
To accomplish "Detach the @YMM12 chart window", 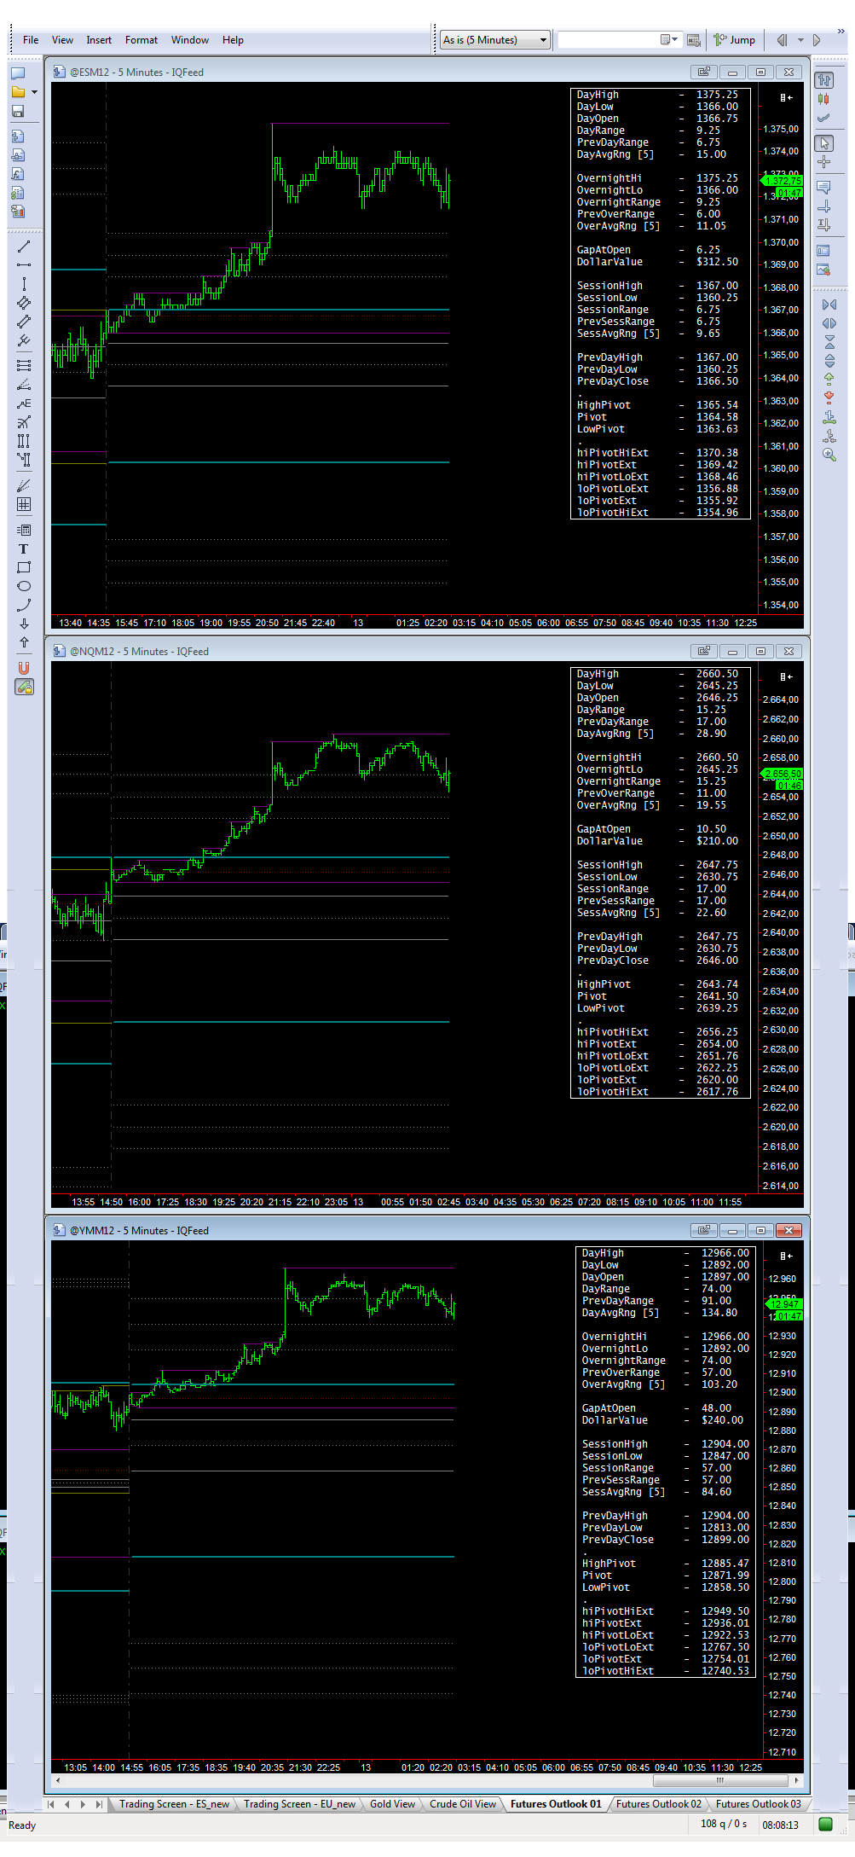I will pyautogui.click(x=703, y=1231).
